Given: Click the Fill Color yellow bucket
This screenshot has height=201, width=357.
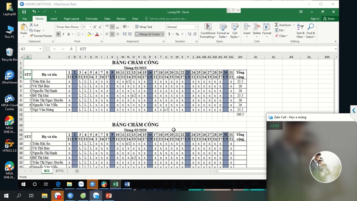Looking at the screenshot, I should click(89, 34).
